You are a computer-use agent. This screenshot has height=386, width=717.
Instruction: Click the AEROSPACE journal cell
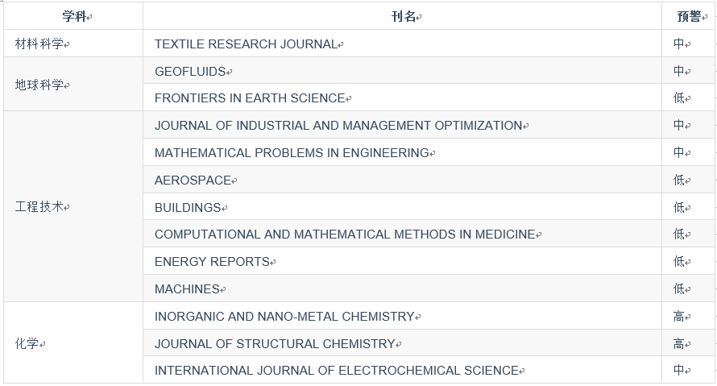193,181
